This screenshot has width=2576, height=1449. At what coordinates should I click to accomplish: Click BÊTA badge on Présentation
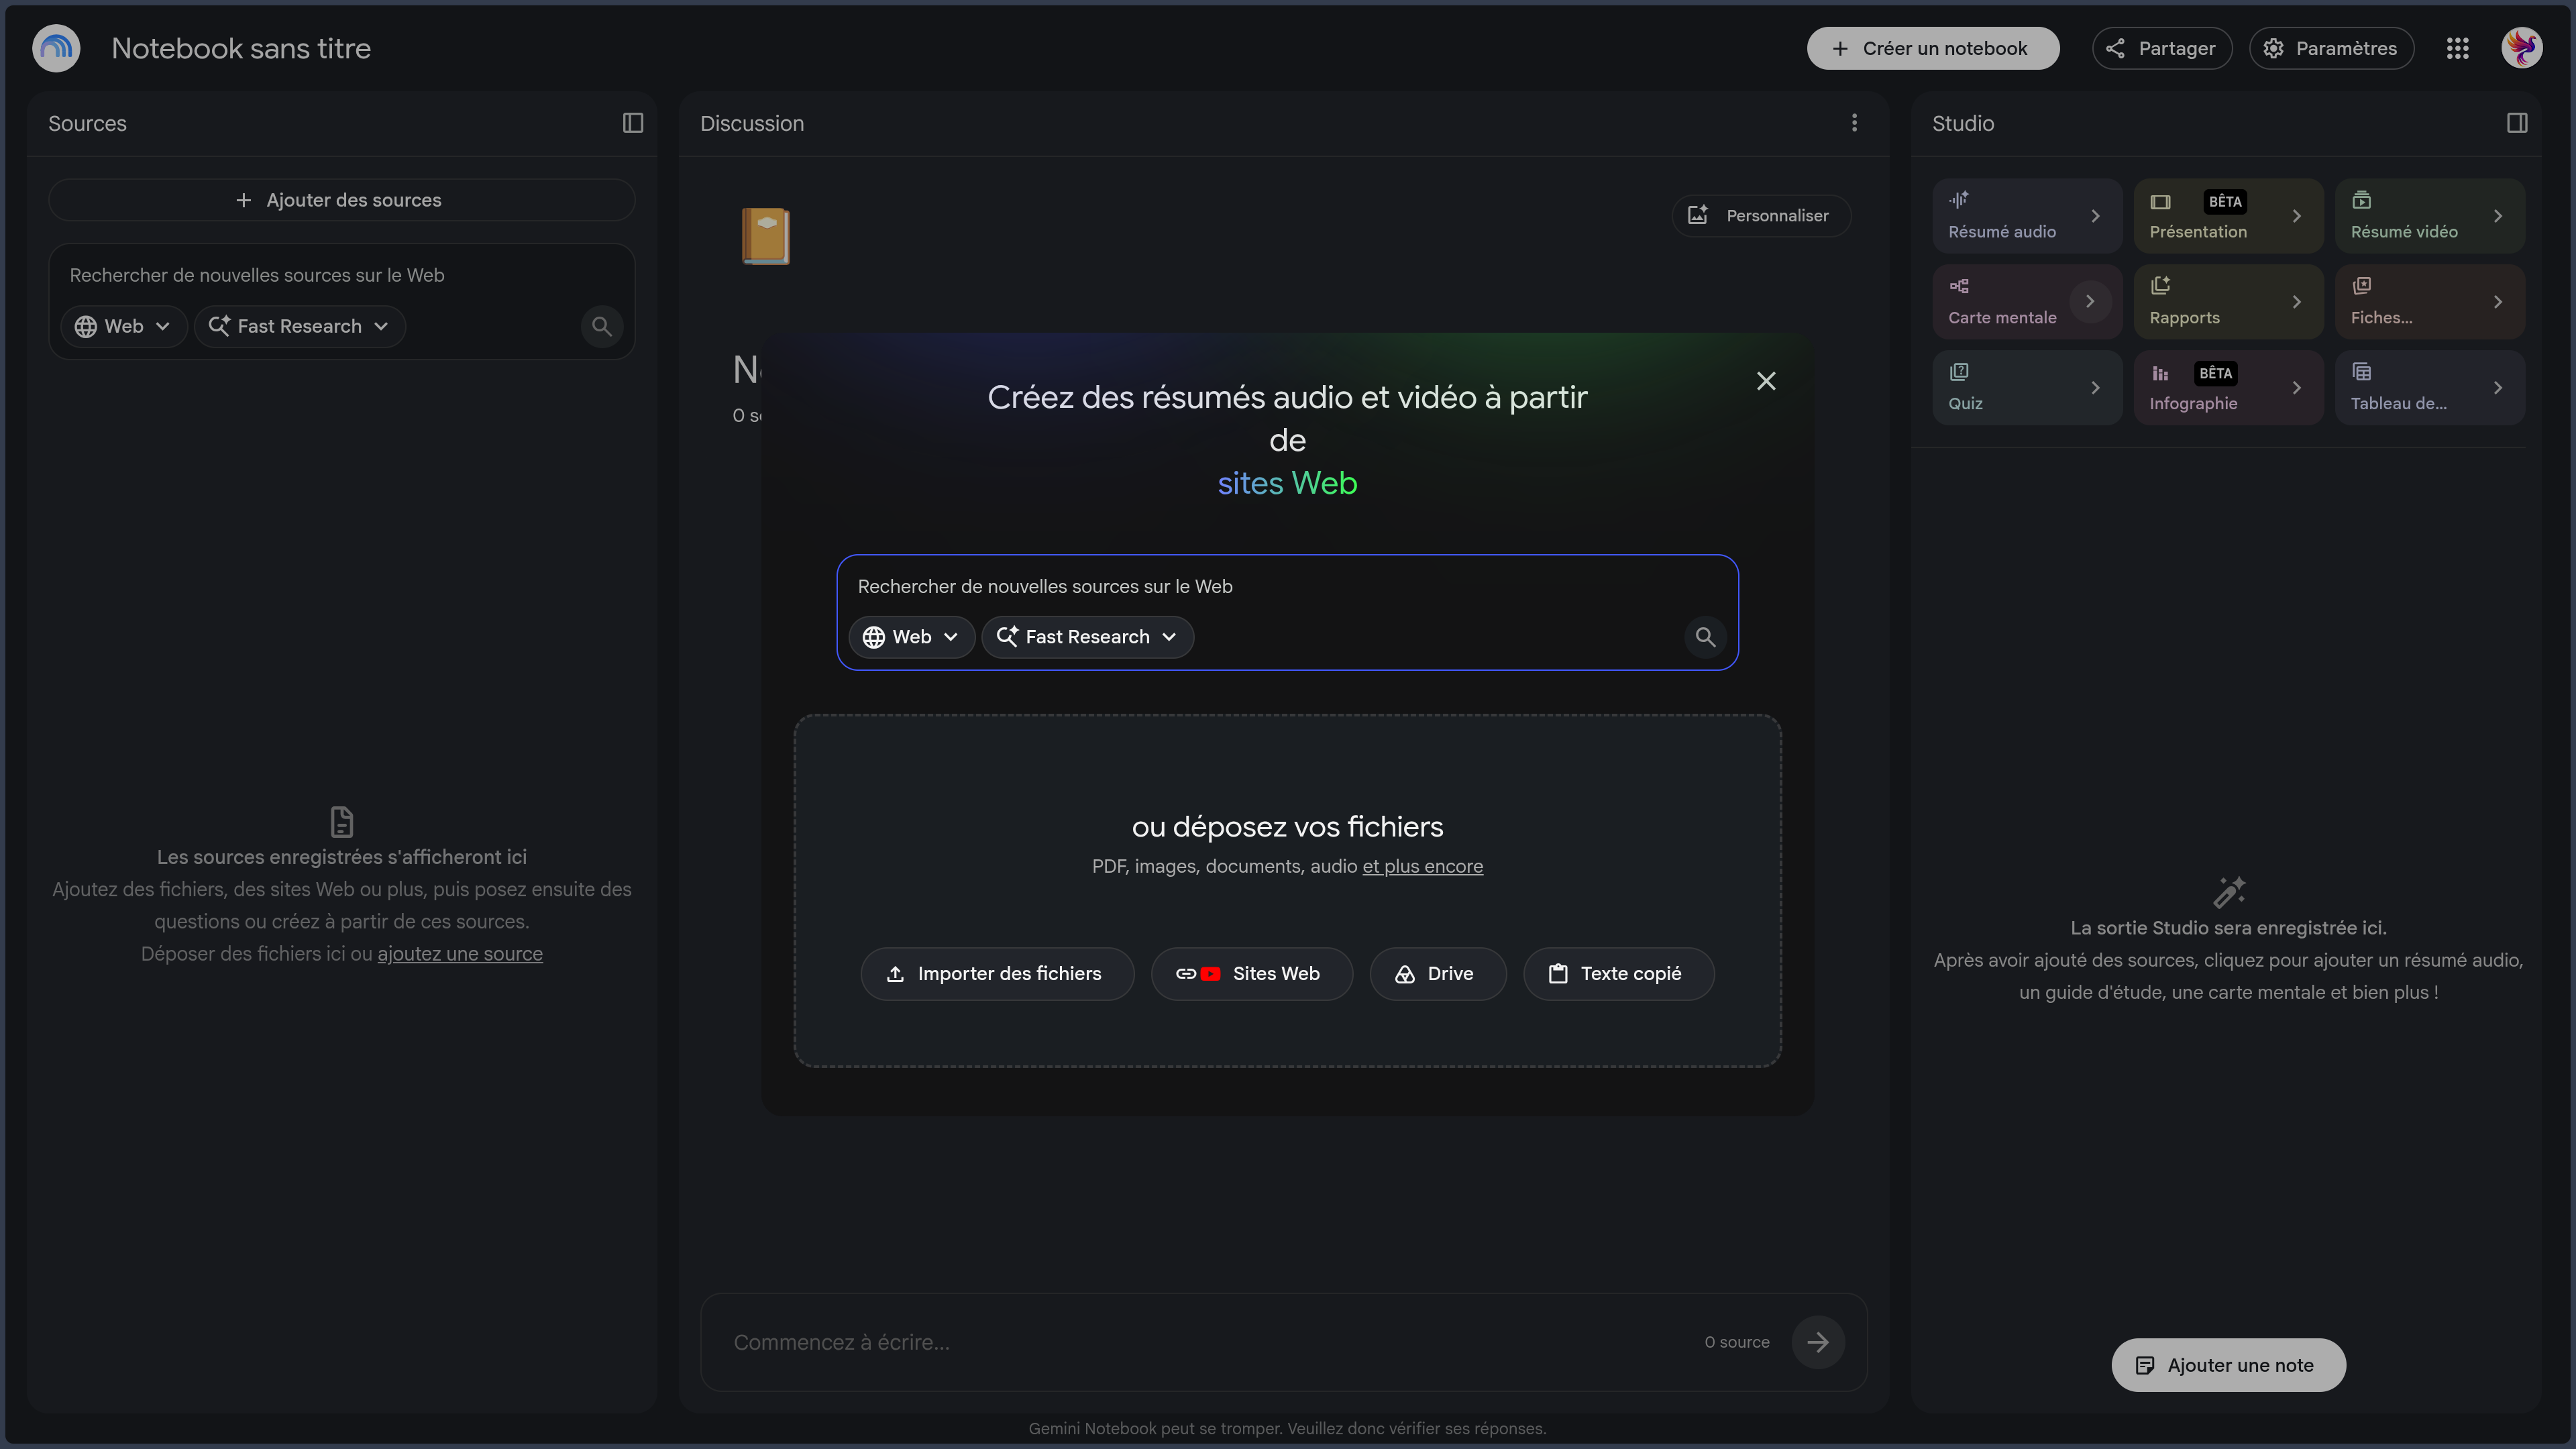[x=2225, y=202]
